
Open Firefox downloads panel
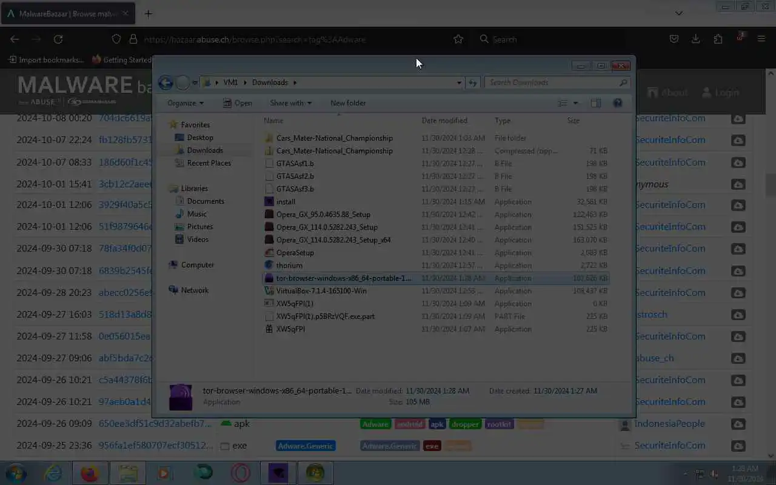(x=696, y=39)
